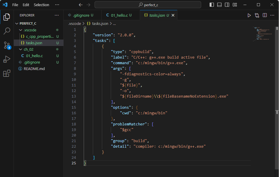
Task: Click the breadcrumb ellipsis symbol segment
Action: pyautogui.click(x=115, y=24)
